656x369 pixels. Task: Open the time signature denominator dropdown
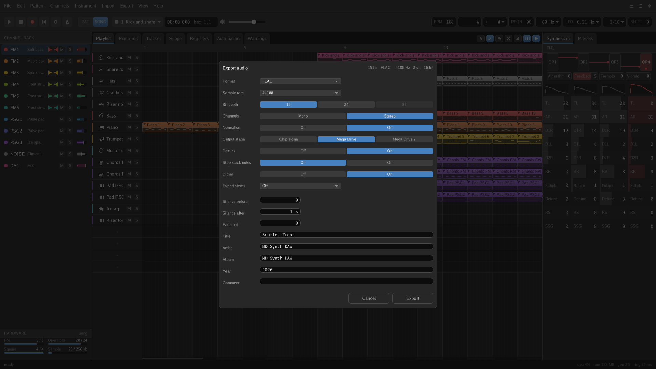click(x=495, y=22)
